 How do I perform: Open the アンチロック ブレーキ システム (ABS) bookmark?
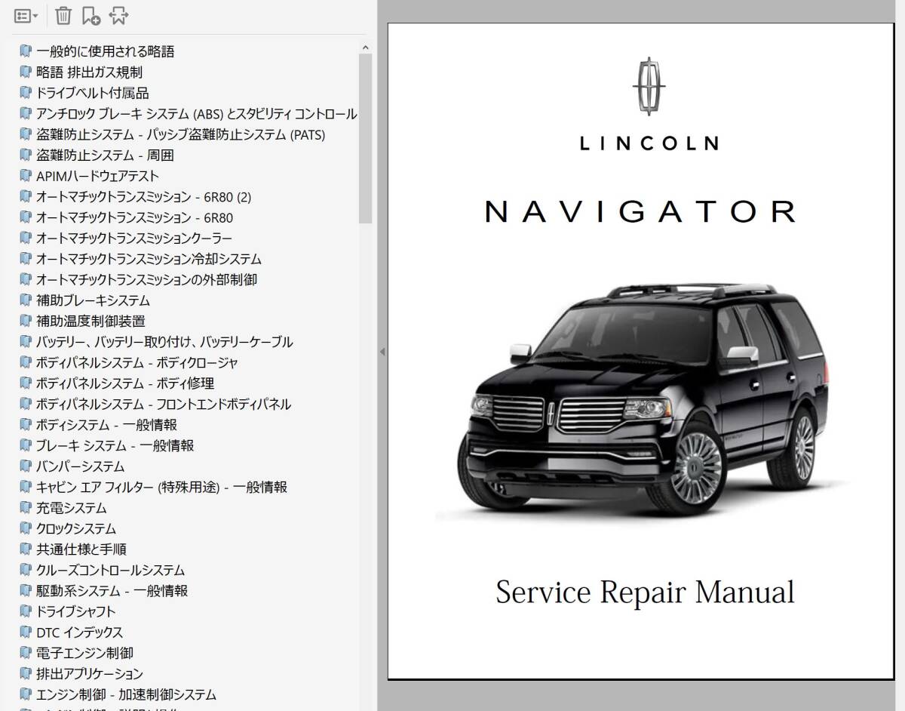[197, 114]
